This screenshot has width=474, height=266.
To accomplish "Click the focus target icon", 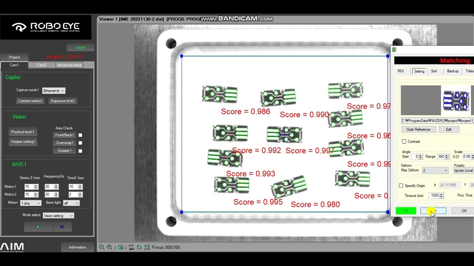I will click(x=147, y=247).
